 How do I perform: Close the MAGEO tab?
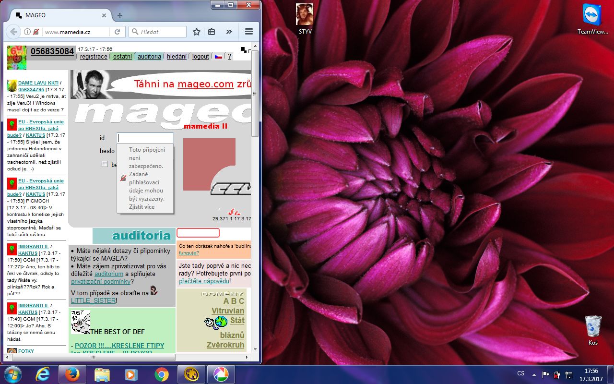coord(104,15)
